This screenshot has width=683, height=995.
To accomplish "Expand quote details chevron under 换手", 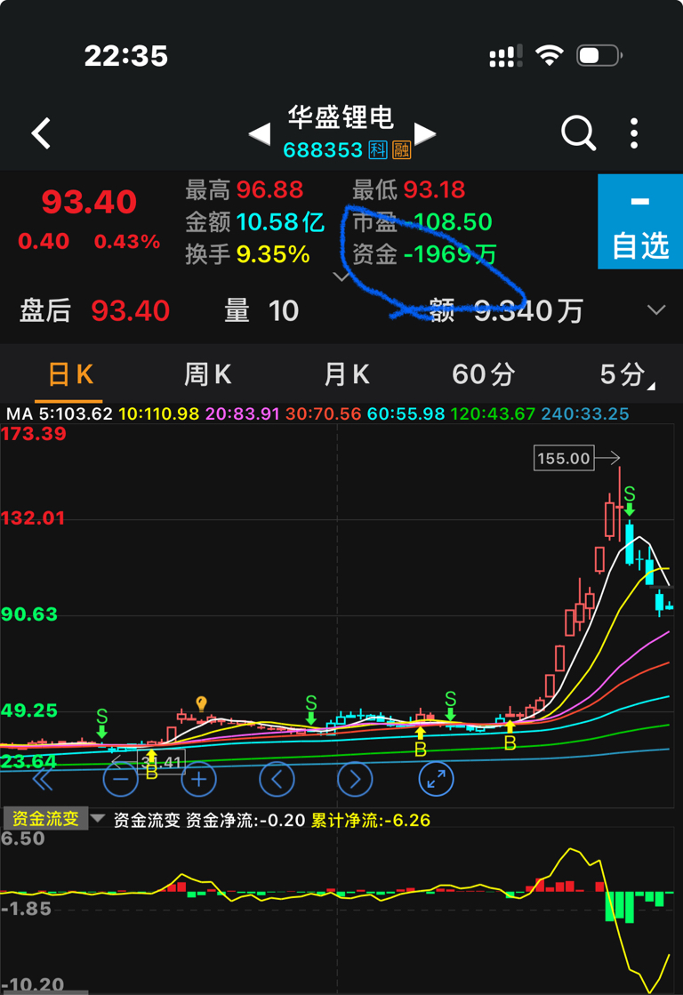I will (x=341, y=277).
